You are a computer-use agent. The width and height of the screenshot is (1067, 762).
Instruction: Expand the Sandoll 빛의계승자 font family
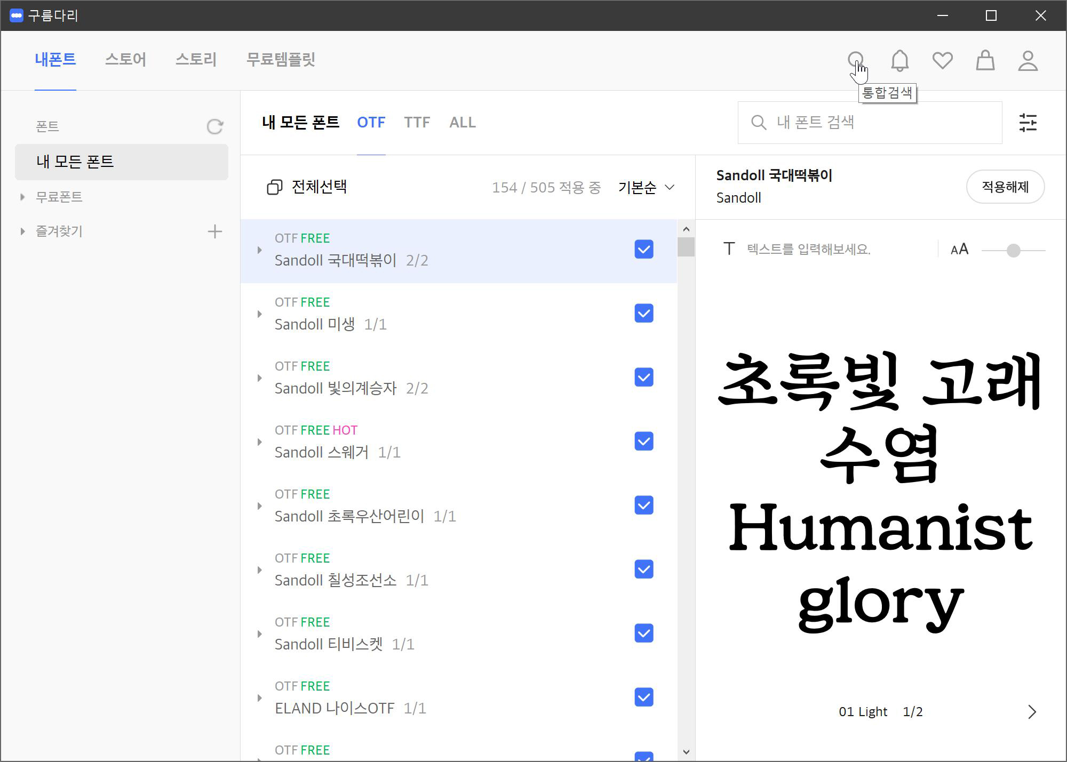click(x=260, y=378)
